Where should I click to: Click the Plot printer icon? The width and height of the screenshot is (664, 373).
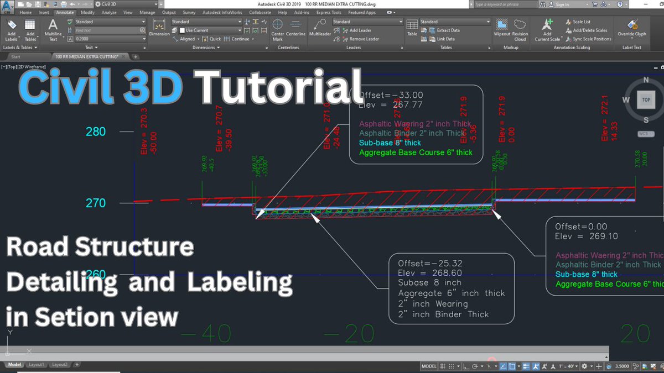(x=63, y=4)
